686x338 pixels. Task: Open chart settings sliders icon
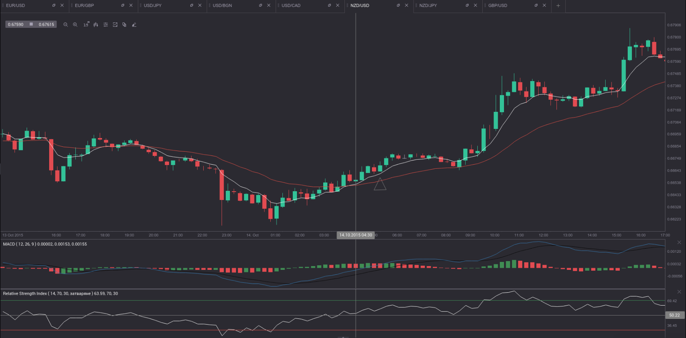click(105, 25)
